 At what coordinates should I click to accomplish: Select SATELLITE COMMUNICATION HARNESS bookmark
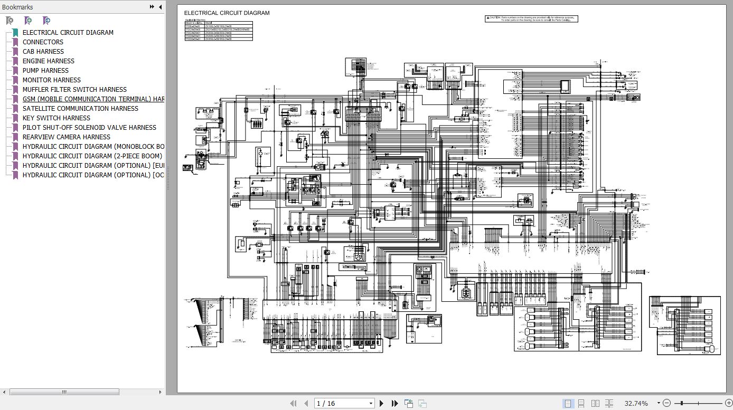click(80, 109)
